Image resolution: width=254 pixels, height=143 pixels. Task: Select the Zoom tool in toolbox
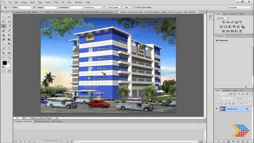[x=9, y=58]
